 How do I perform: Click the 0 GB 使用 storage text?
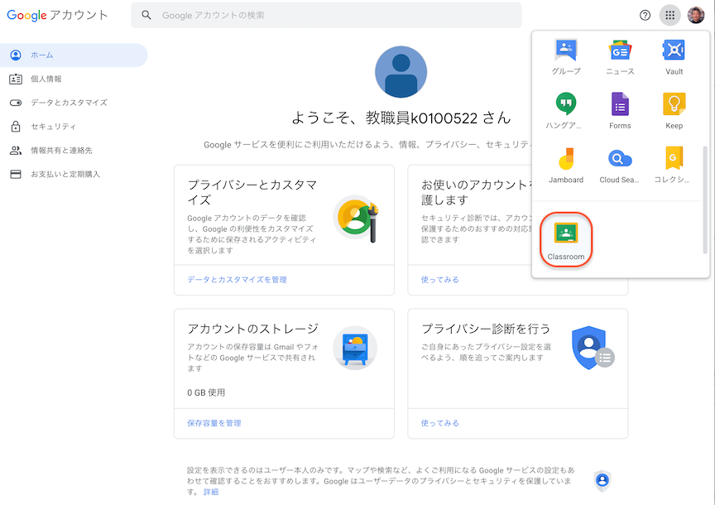(x=206, y=392)
